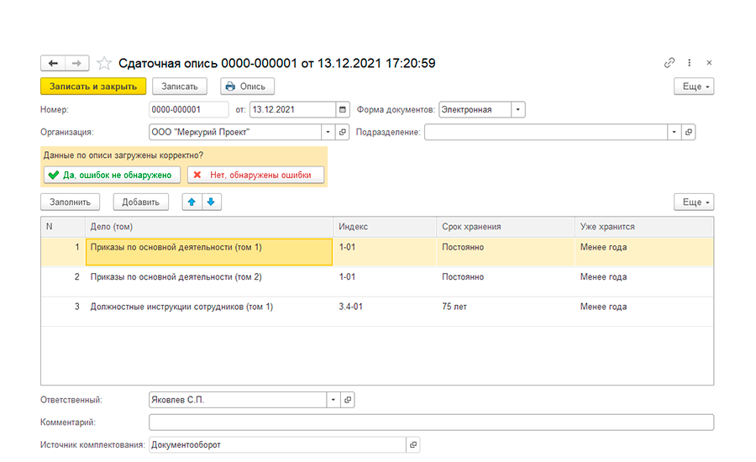
Task: Click the date field 13.12.2021
Action: (x=292, y=109)
